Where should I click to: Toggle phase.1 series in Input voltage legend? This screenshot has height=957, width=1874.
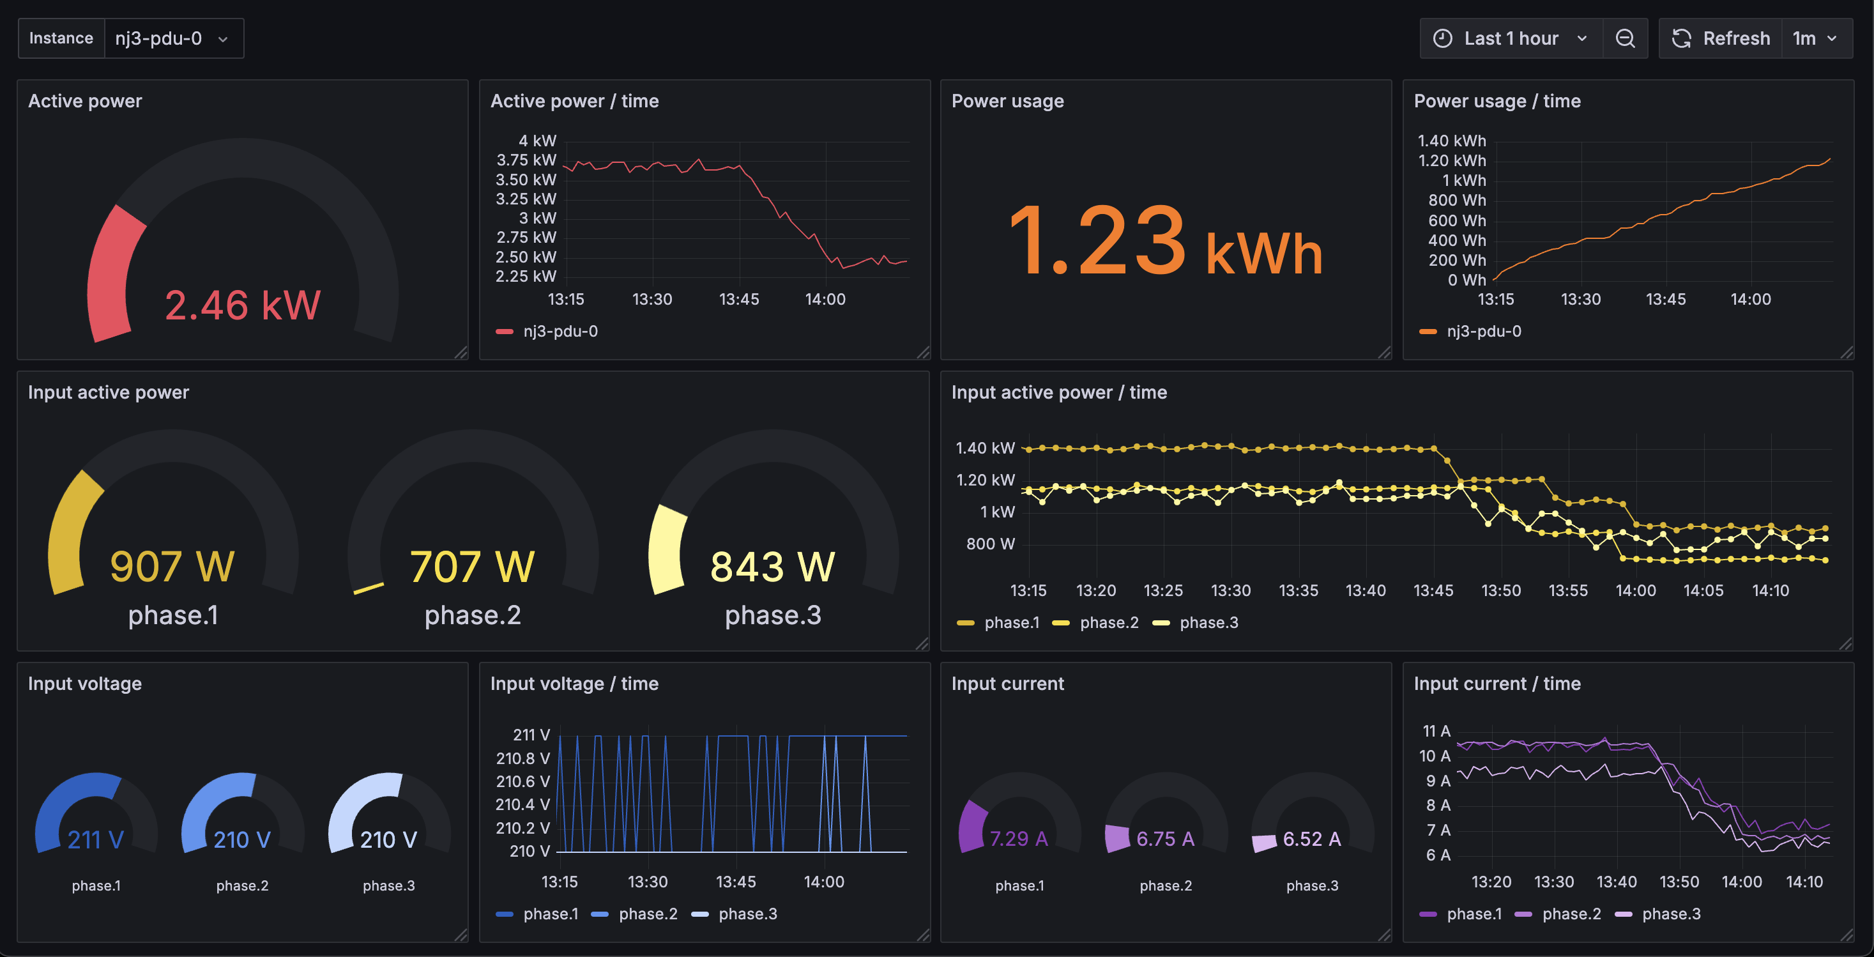click(x=537, y=914)
